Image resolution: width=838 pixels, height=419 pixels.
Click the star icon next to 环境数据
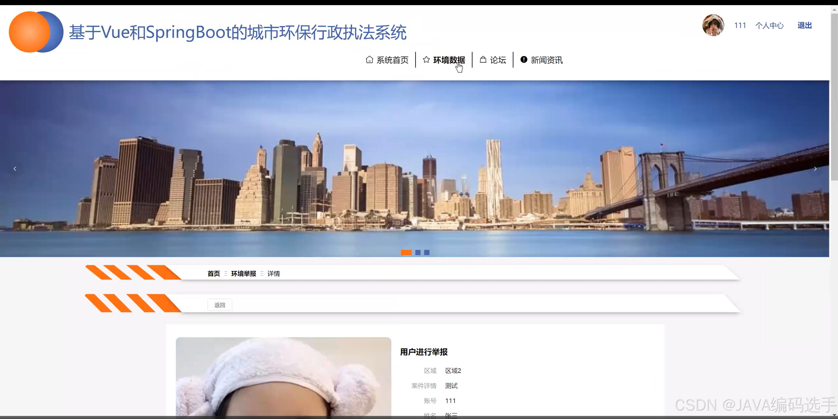pos(426,60)
